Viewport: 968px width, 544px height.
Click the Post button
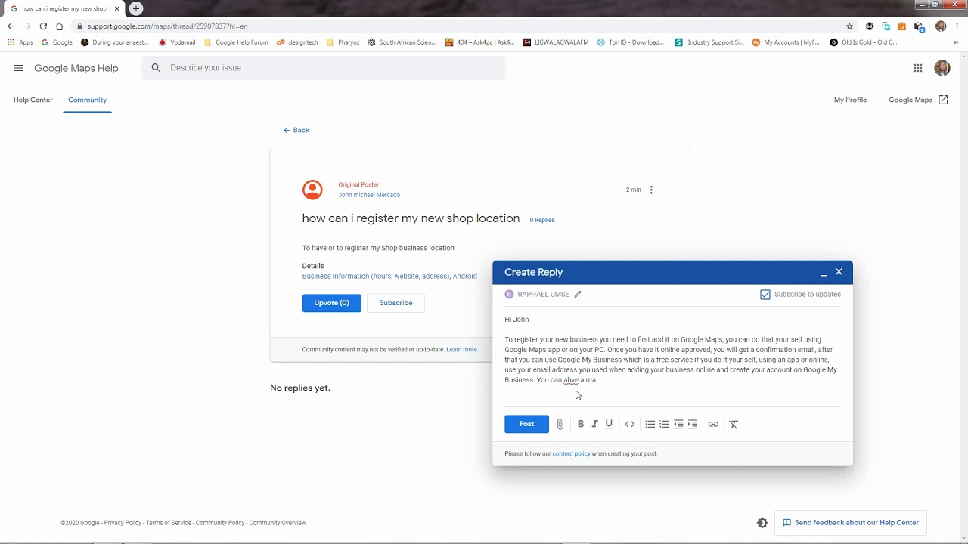(x=526, y=424)
